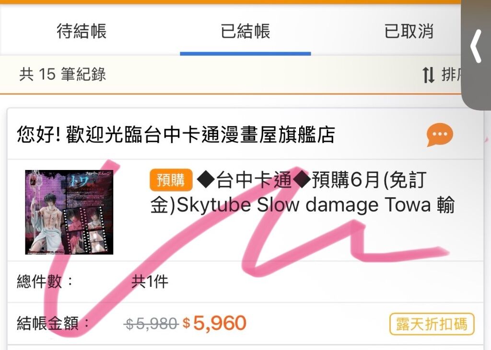This screenshot has height=350, width=491.
Task: Expand the side panel chevron handle
Action: pyautogui.click(x=476, y=46)
